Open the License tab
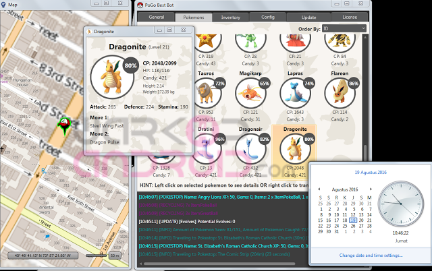This screenshot has width=432, height=271. pyautogui.click(x=350, y=17)
